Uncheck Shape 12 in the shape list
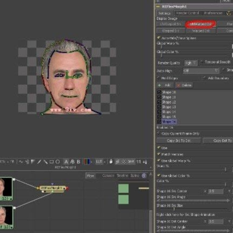The width and height of the screenshot is (233, 233). tap(159, 102)
